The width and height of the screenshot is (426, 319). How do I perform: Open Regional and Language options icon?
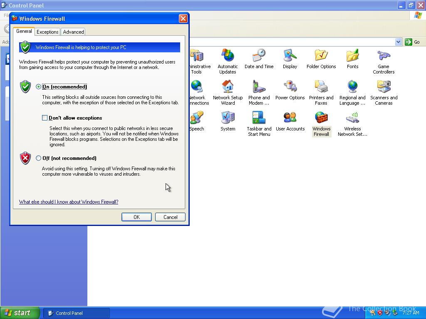coord(352,93)
